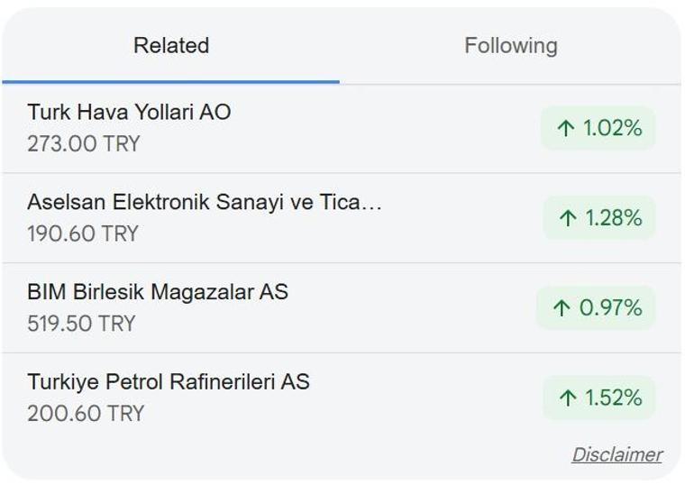Click the up arrow beside 0.97%
The width and height of the screenshot is (694, 494).
[x=562, y=308]
